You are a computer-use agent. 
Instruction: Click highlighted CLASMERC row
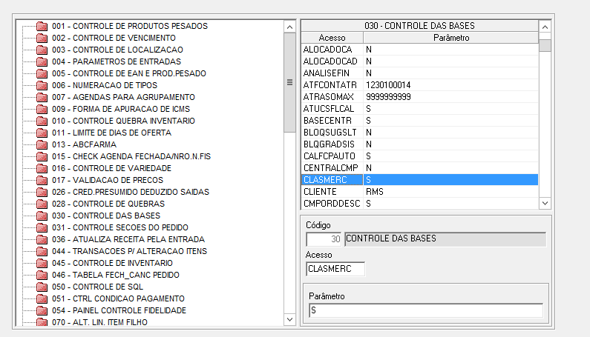(x=419, y=180)
